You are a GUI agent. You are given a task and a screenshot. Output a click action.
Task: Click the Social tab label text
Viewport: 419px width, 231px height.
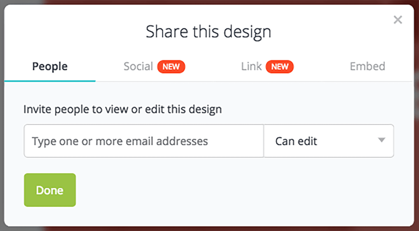(138, 66)
